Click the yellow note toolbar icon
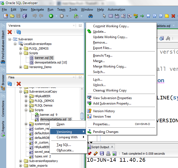178x168 pixels. (x=167, y=16)
